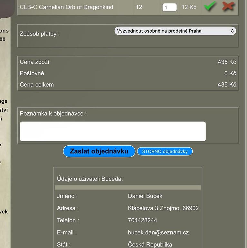Click the Cena celkem total amount
Image resolution: width=247 pixels, height=248 pixels.
click(227, 85)
